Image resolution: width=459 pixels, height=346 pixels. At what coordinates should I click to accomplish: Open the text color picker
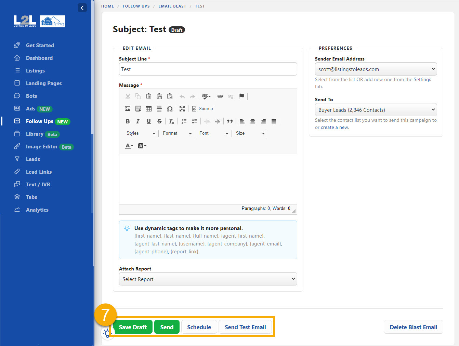(128, 146)
